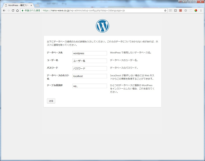Focus the wp_ table prefix field
This screenshot has height=161, width=205.
tap(90, 86)
